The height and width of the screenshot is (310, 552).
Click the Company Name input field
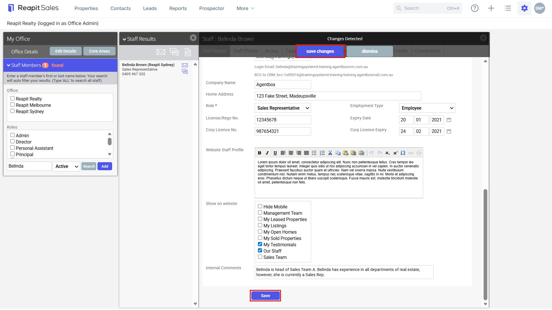283,84
